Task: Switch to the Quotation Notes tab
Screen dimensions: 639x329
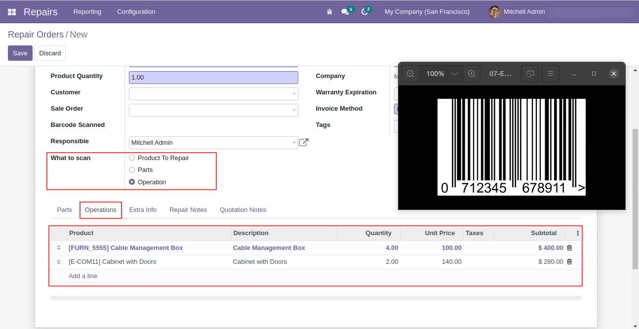Action: click(x=243, y=210)
